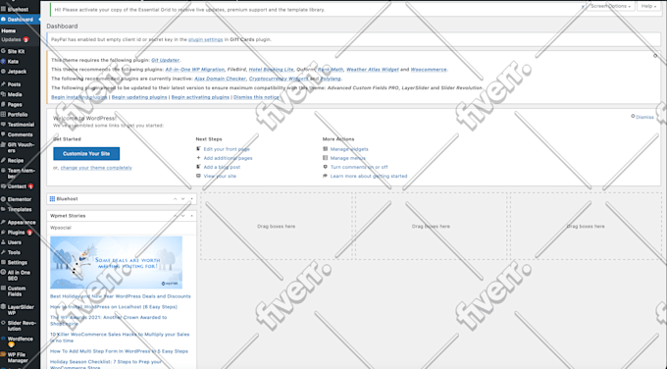Click the Testimonial sidebar icon
This screenshot has height=369, width=667.
click(x=3, y=125)
